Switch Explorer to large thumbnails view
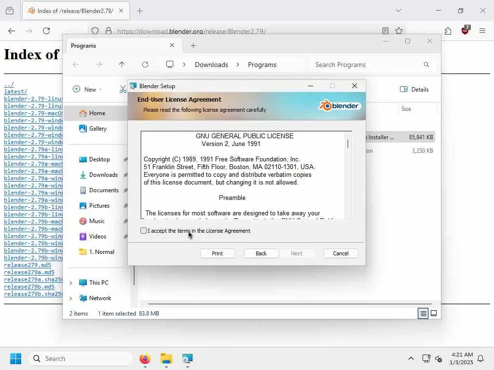Viewport: 494px width, 370px height. 434,313
